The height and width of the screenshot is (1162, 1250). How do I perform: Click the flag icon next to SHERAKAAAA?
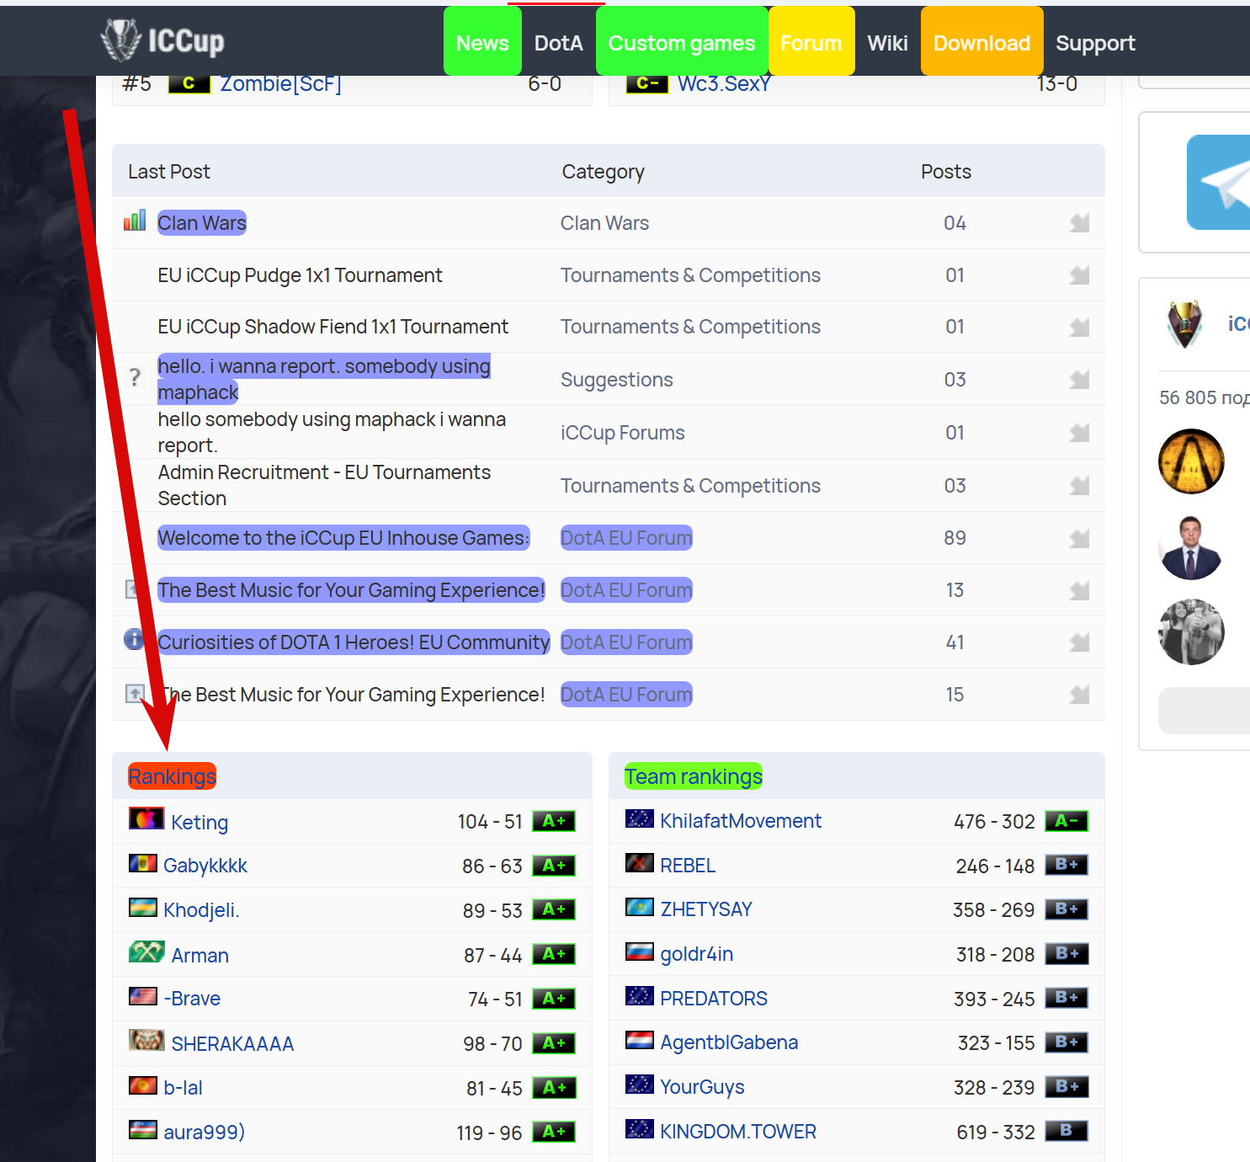point(146,1041)
